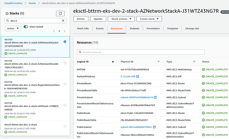Viewport: 229px width, 139px height.
Task: Select IAMStack-1I7RBCKX4IDZ8 radio button
Action: coord(65,105)
